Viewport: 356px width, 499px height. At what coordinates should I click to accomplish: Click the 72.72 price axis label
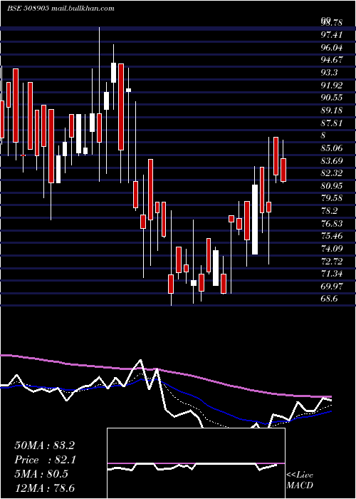coord(333,261)
